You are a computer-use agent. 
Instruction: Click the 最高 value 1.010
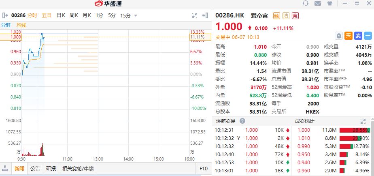pyautogui.click(x=260, y=47)
